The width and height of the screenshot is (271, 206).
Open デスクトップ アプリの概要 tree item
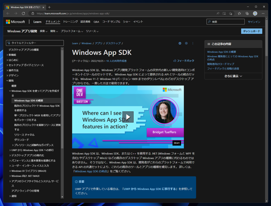(23, 50)
